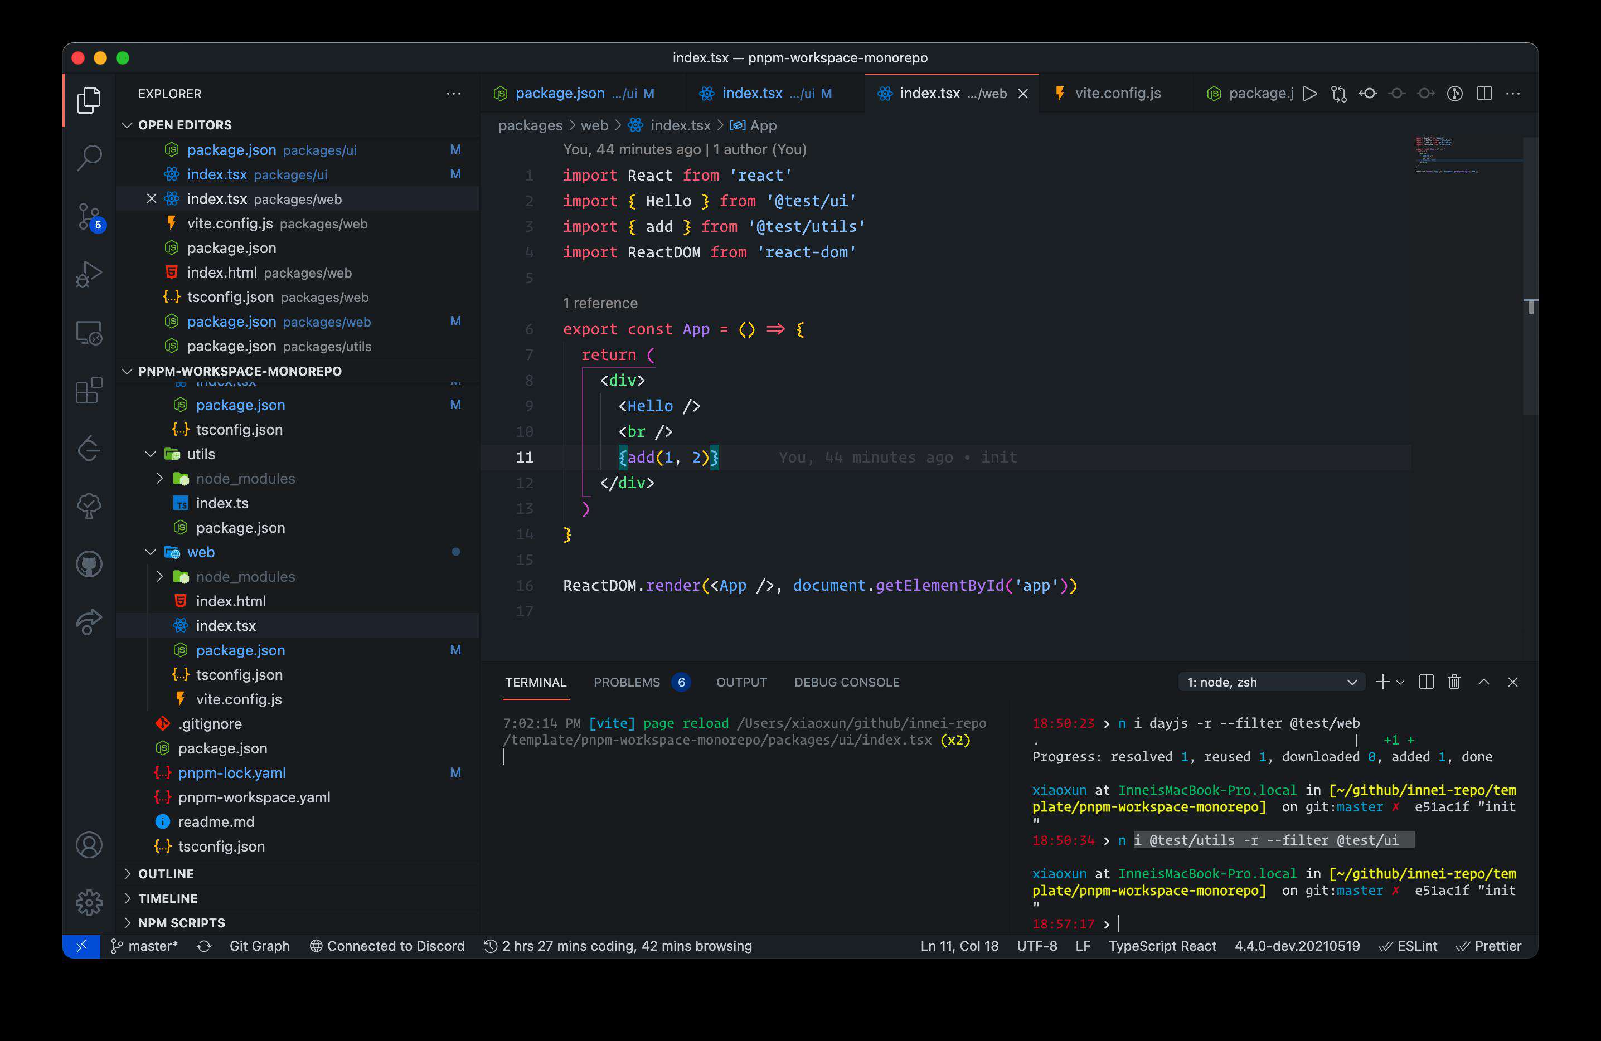This screenshot has height=1041, width=1601.
Task: Collapse the utils folder
Action: click(x=151, y=454)
